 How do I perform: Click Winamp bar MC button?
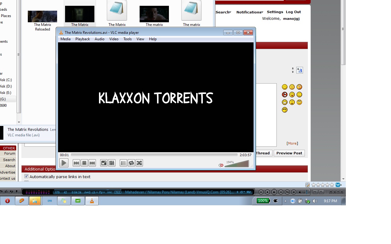click(x=315, y=192)
